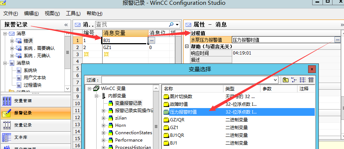
Task: Select the GZ1 message variable cell
Action: coord(125,47)
